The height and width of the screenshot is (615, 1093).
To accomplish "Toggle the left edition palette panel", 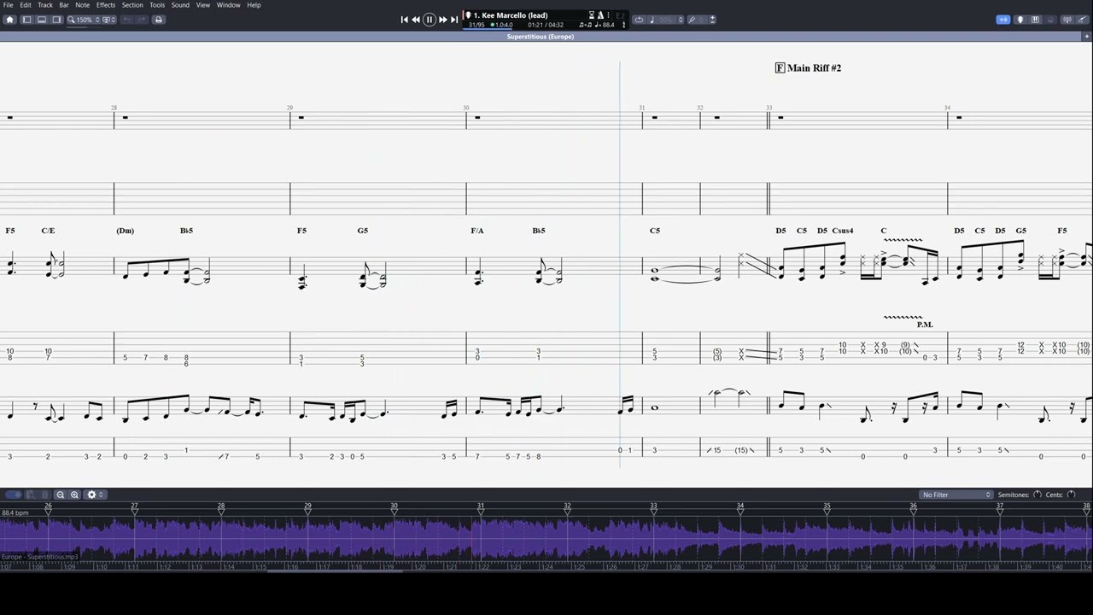I will [x=26, y=20].
